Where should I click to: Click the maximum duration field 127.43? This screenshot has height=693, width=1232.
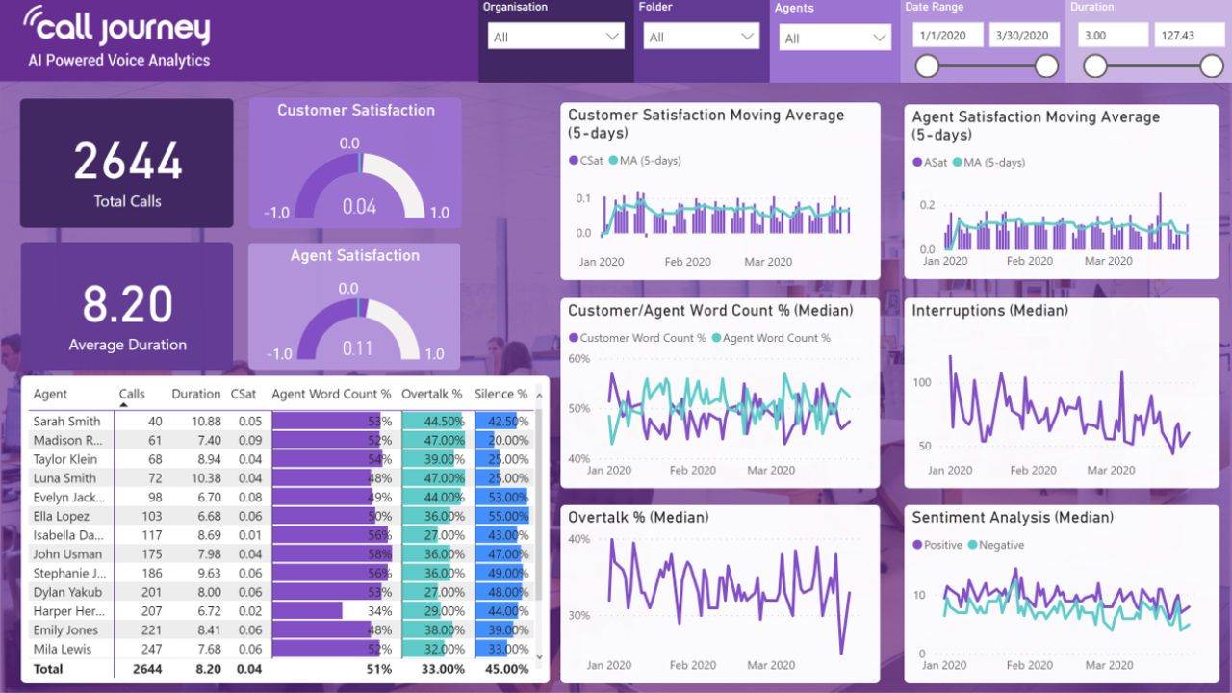coord(1191,35)
